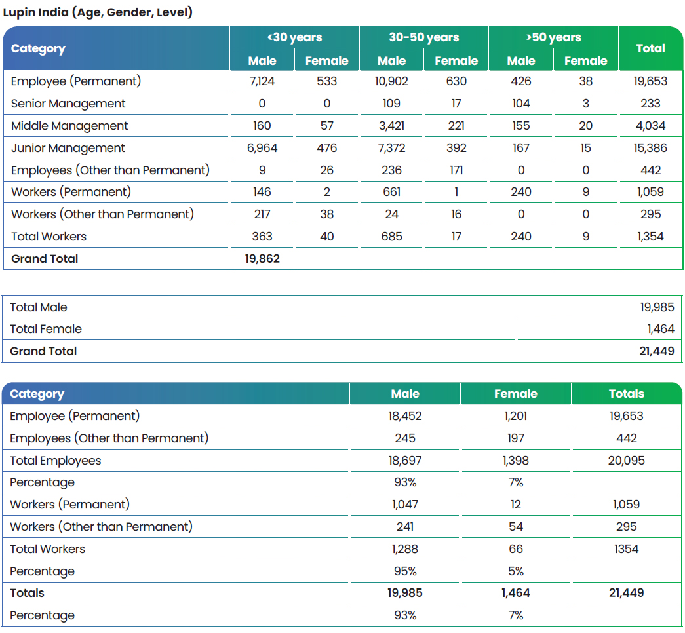Select the Middle Management total 4,034
685x633 pixels.
point(650,126)
